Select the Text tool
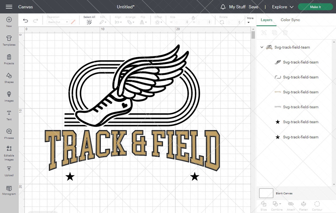This screenshot has height=213, width=336. (9, 115)
